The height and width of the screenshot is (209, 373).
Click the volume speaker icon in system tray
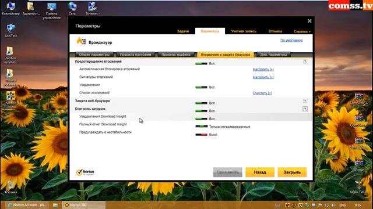tap(333, 205)
